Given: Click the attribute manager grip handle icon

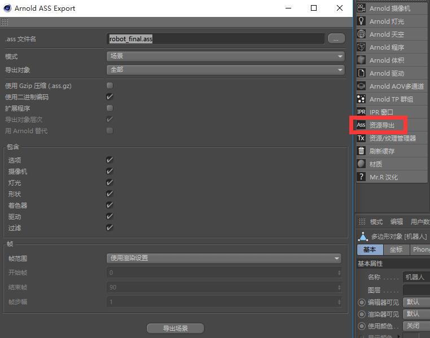Looking at the screenshot, I should pos(362,221).
